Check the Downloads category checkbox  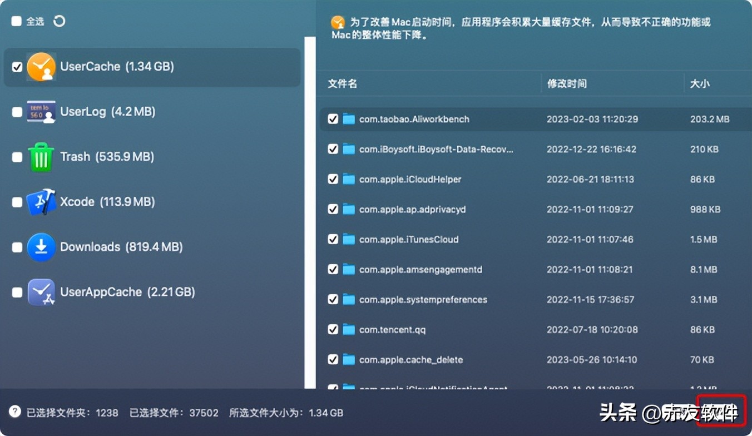point(17,246)
